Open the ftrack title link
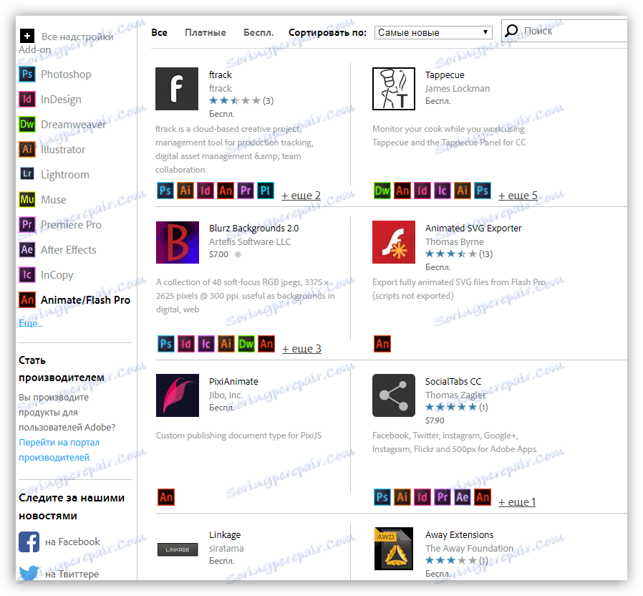The image size is (643, 596). pyautogui.click(x=221, y=74)
